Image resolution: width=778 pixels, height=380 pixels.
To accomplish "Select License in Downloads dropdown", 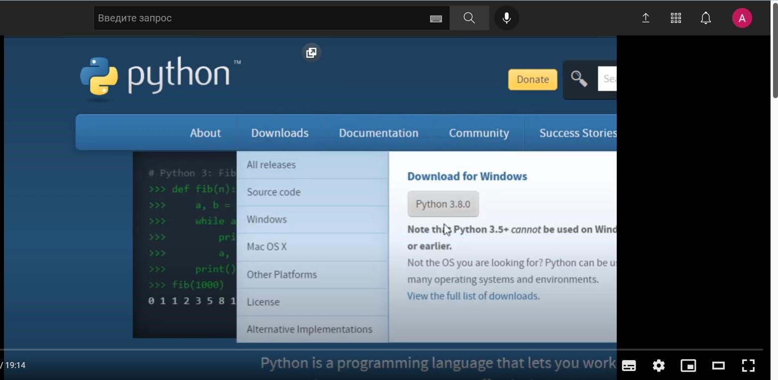I will coord(312,302).
